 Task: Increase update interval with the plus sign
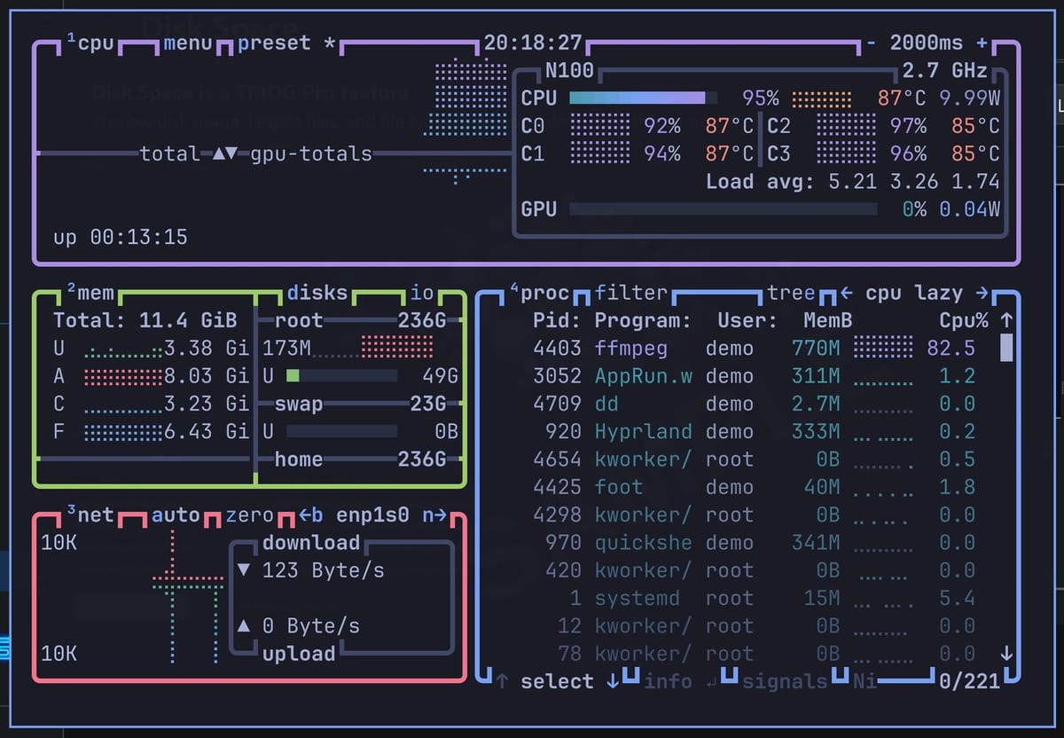click(982, 43)
